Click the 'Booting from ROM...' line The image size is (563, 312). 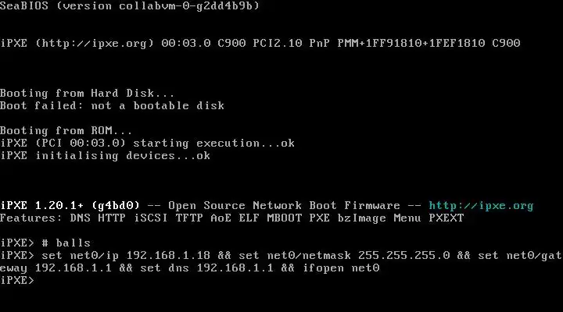[x=66, y=130]
